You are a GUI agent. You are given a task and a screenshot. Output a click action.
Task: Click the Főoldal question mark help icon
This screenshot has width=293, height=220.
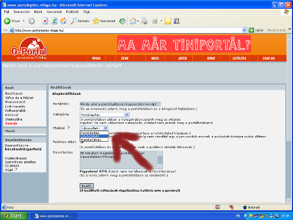pyautogui.click(x=68, y=128)
